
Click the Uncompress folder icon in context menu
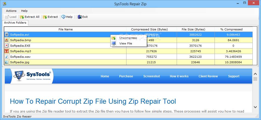(114, 38)
